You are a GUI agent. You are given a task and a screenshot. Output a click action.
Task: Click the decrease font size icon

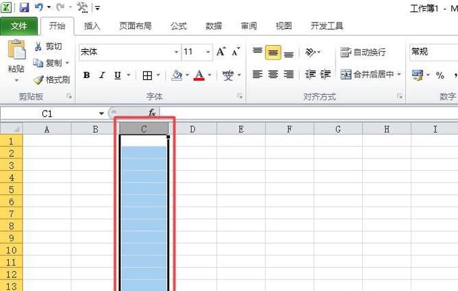(x=236, y=52)
